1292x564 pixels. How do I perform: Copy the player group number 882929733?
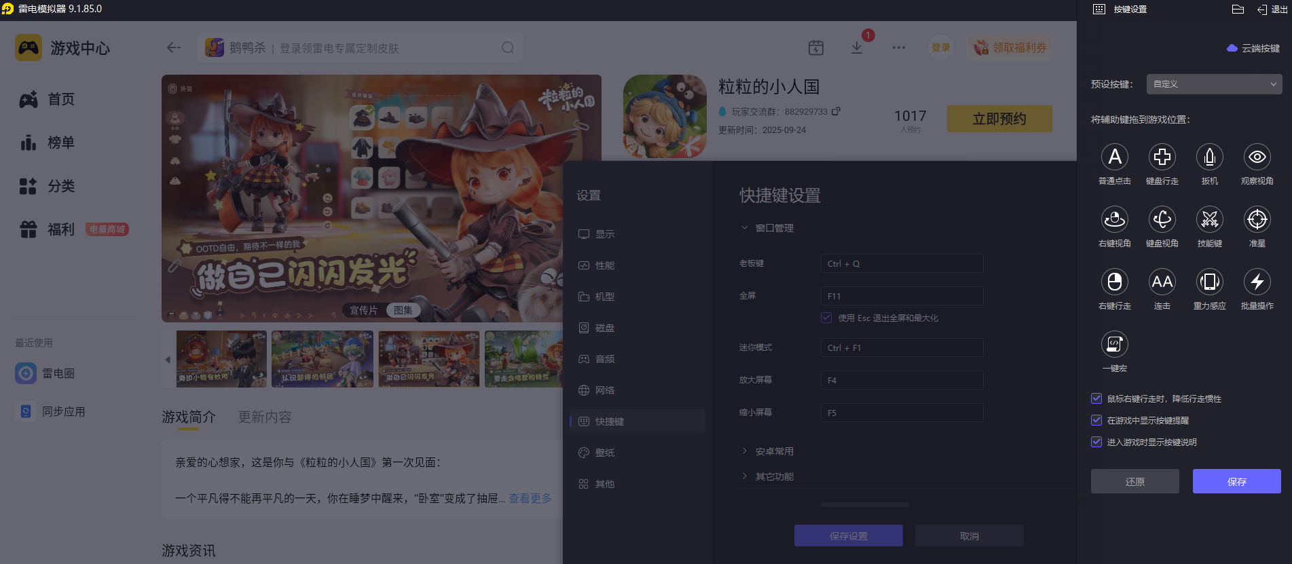pos(836,111)
